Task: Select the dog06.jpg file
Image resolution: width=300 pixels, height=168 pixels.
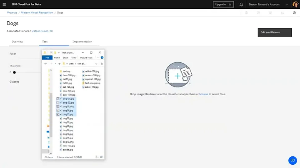Action: (x=66, y=119)
